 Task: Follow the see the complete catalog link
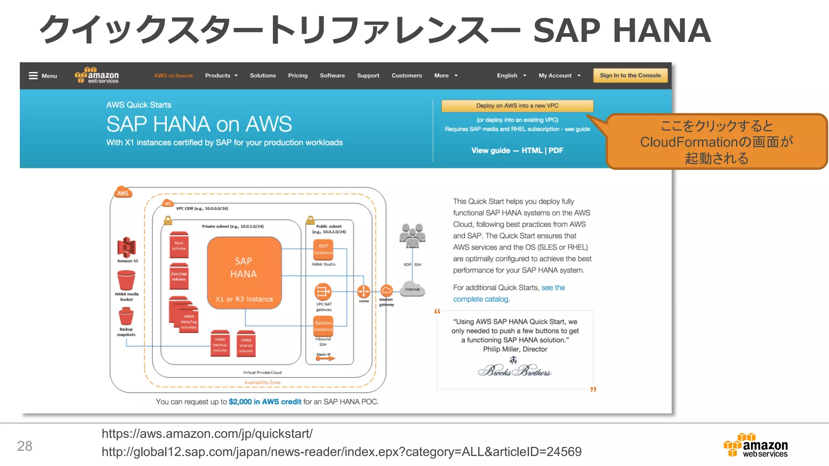click(509, 293)
